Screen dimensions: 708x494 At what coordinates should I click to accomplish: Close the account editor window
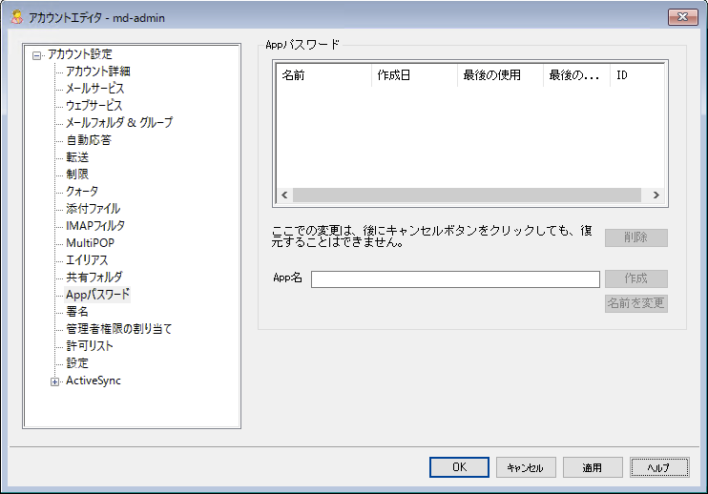tap(681, 17)
